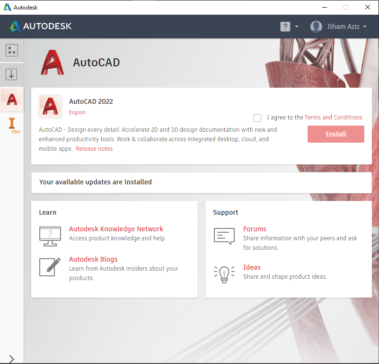Click the help question mark icon
The width and height of the screenshot is (379, 364).
[x=285, y=27]
